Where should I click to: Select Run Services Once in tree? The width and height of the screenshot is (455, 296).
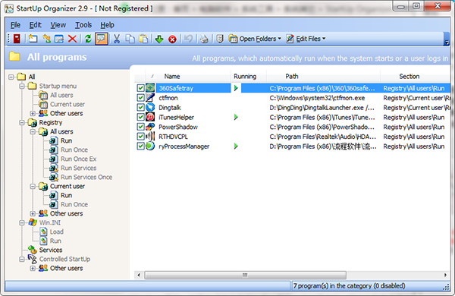(86, 177)
